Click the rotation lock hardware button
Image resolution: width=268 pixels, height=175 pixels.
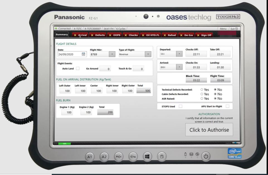point(162,156)
